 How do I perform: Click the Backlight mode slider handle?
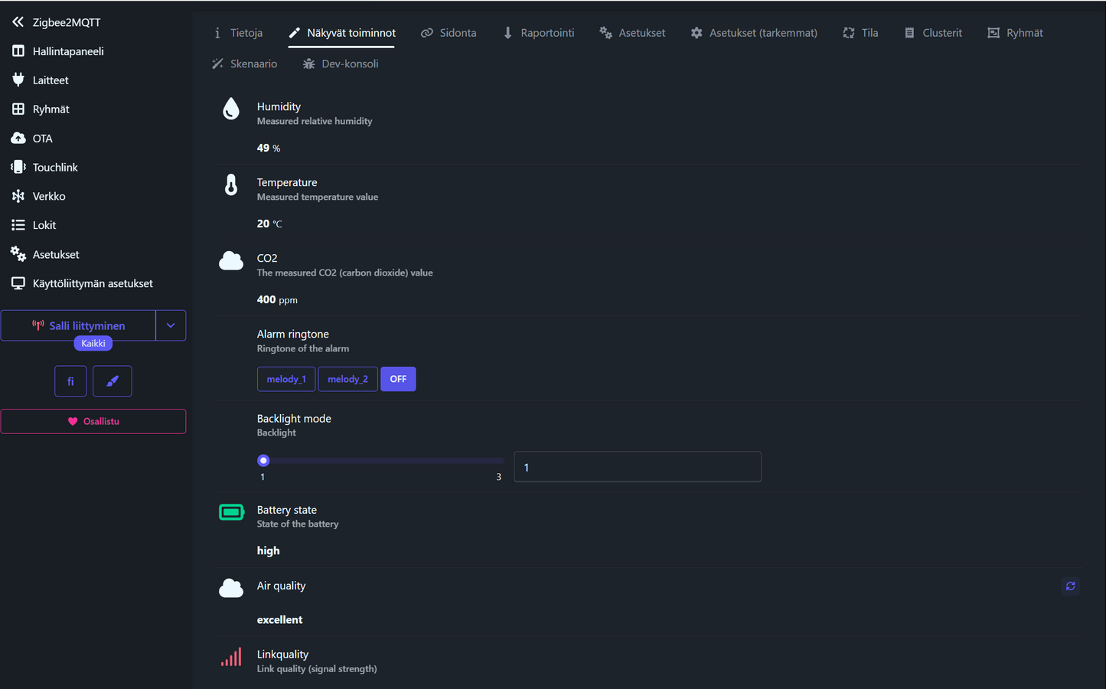pos(263,461)
